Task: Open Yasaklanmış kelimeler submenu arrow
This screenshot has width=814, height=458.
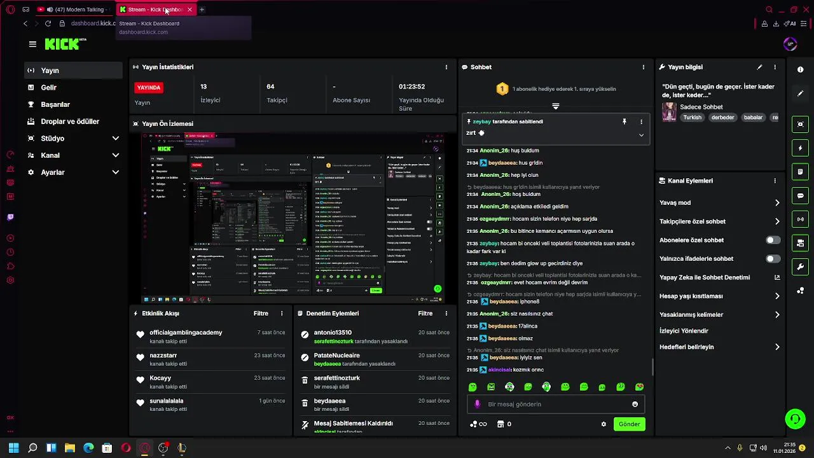Action: coord(777,314)
